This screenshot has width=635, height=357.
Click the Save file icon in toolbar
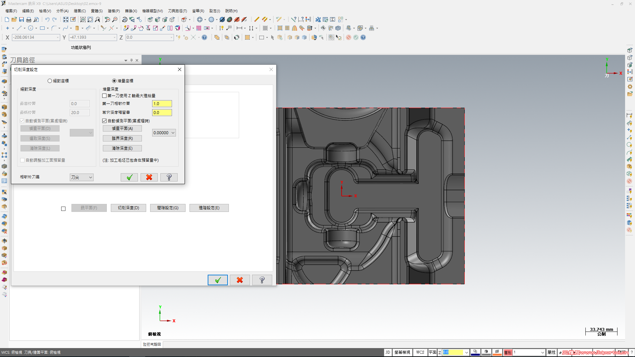(x=21, y=20)
